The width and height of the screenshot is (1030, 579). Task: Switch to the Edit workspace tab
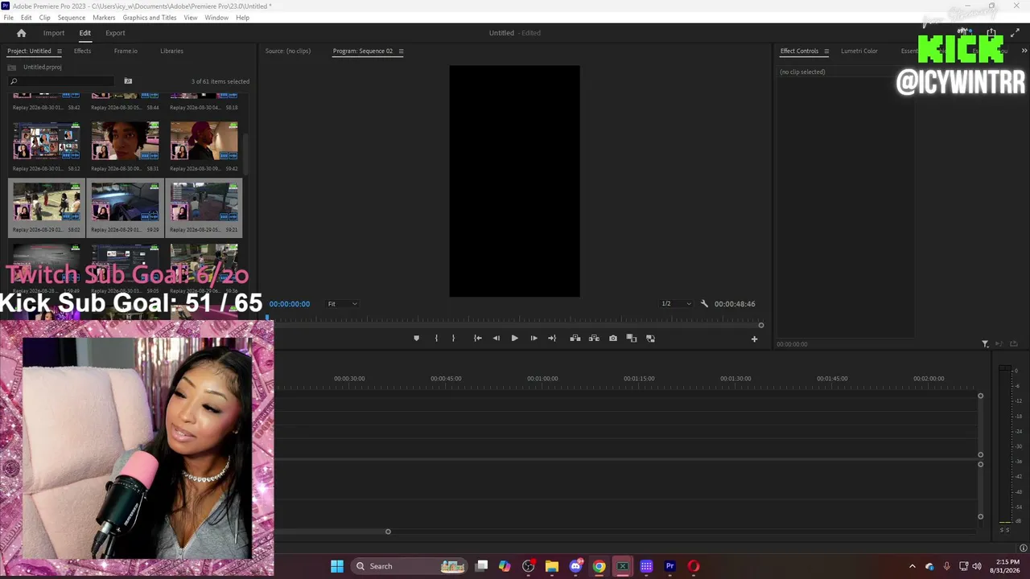(84, 33)
